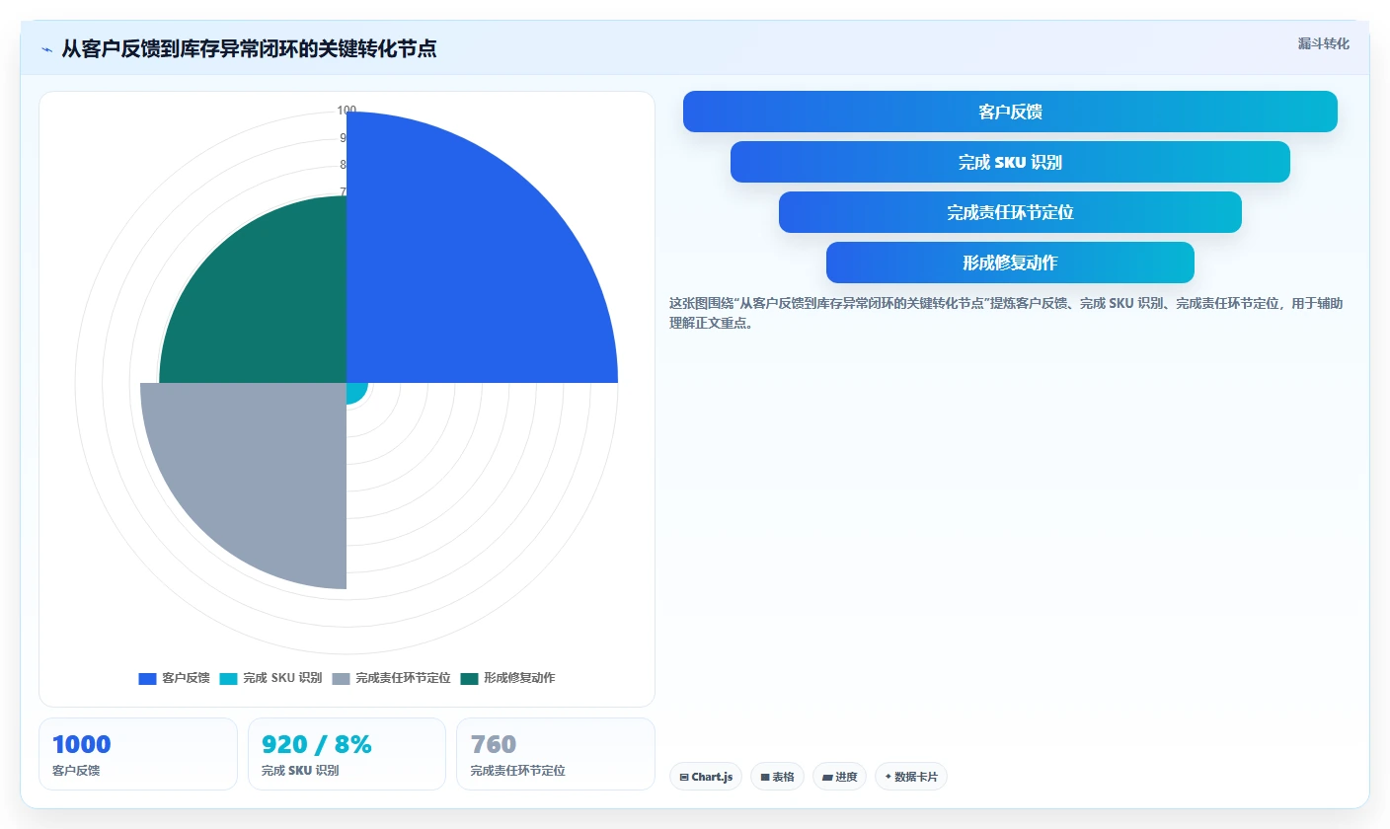Viewport: 1390px width, 829px height.
Task: Click the 进度 tag chip
Action: coord(839,777)
